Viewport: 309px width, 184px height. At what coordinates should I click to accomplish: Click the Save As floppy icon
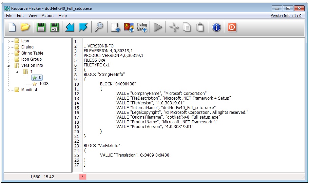[54, 27]
